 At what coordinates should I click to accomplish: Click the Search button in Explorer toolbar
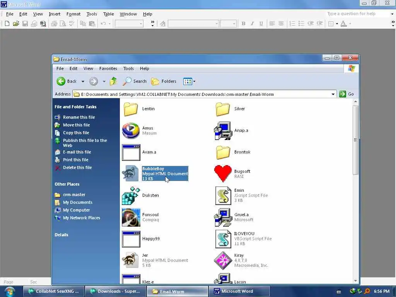coord(135,81)
